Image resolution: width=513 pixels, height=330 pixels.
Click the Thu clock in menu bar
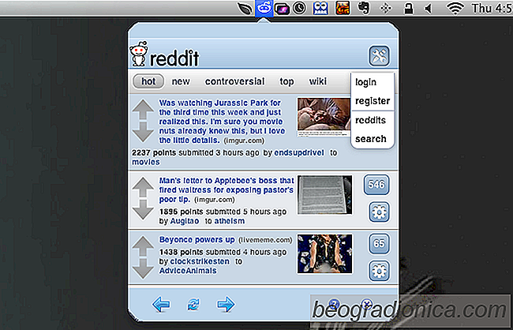(x=492, y=8)
